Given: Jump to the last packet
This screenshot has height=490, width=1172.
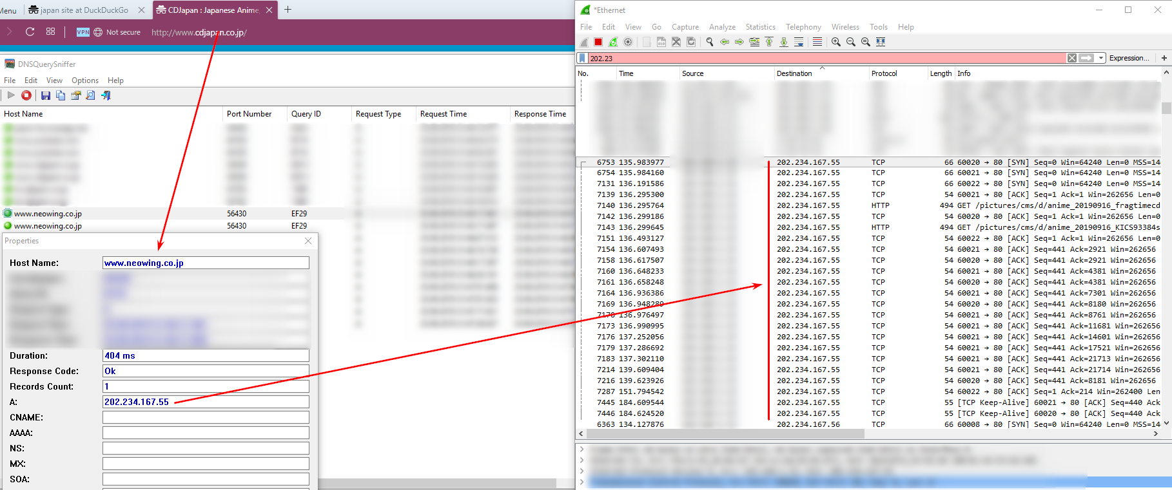Looking at the screenshot, I should click(x=784, y=42).
